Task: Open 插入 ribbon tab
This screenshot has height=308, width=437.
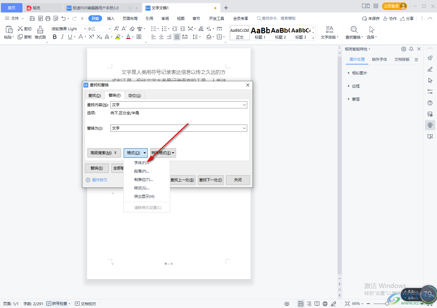Action: pos(111,18)
